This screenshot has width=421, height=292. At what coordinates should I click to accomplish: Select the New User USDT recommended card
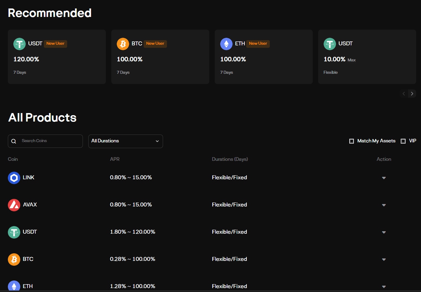pos(57,57)
